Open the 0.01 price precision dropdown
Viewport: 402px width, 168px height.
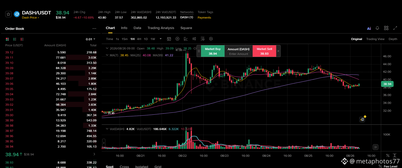91,39
